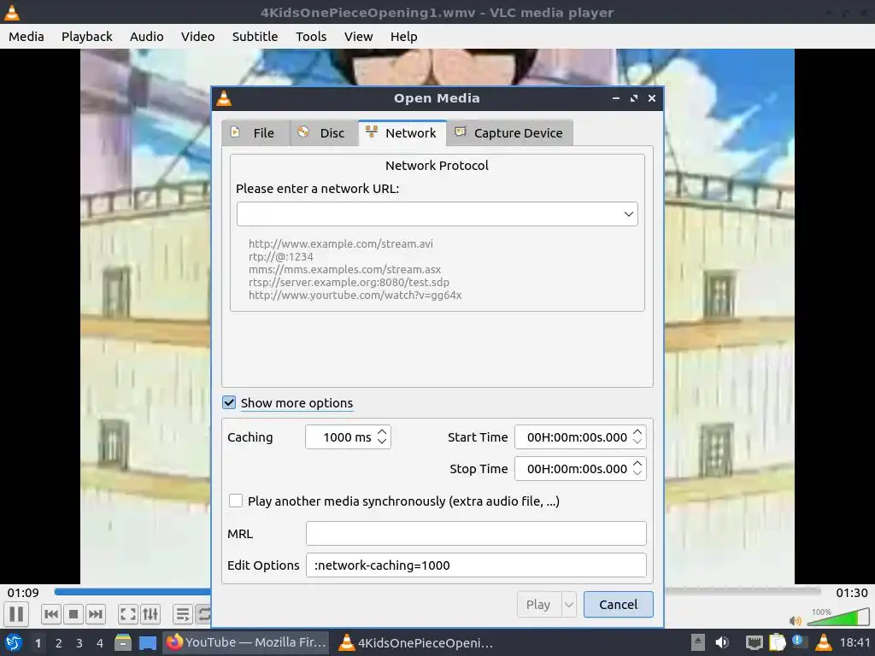
Task: Close the Open Media dialog
Action: (652, 98)
